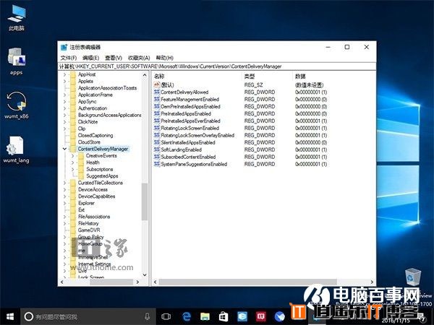This screenshot has height=325, width=434.
Task: Select the FeatureManagementEnabled value icon
Action: point(157,99)
